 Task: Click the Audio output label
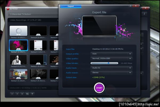pyautogui.click(x=72, y=73)
